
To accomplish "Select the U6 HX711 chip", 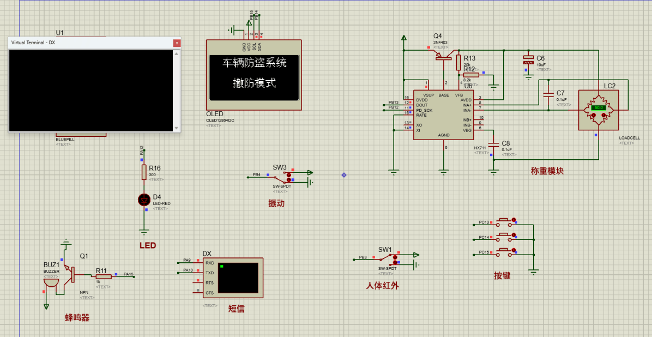I will (x=442, y=115).
